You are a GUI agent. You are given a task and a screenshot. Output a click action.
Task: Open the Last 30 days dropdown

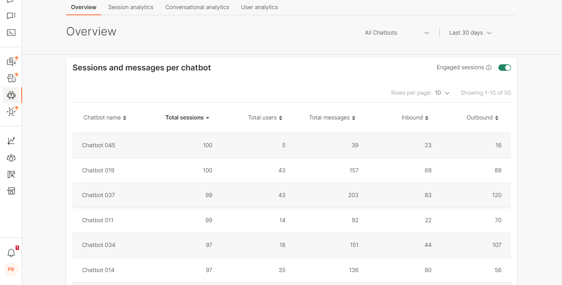(x=470, y=33)
